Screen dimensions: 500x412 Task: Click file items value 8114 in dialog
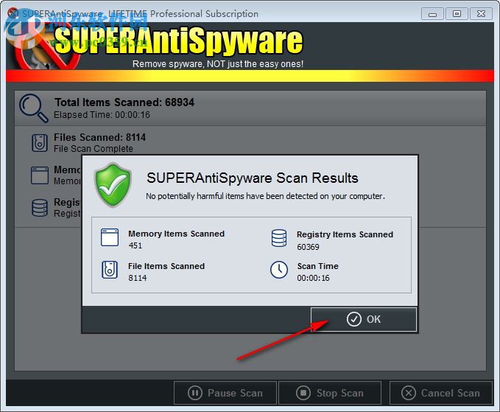pos(138,278)
